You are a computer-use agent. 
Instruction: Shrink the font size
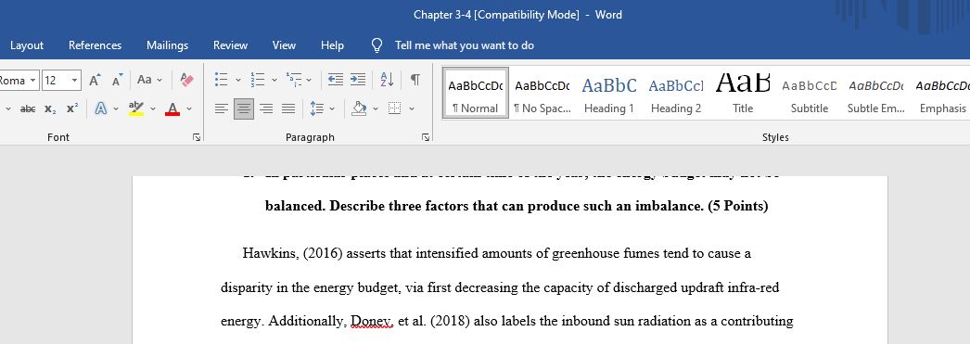[x=117, y=80]
